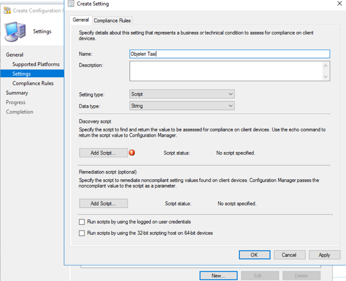Click Add Script under Remediation script
The image size is (346, 281).
(103, 203)
